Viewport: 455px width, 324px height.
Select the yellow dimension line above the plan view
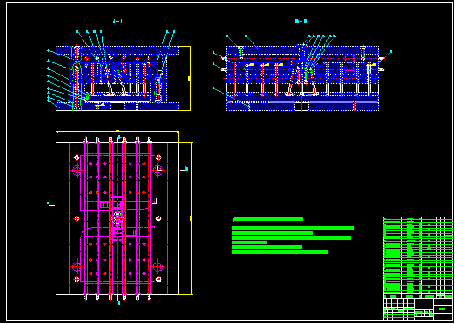coord(117,136)
